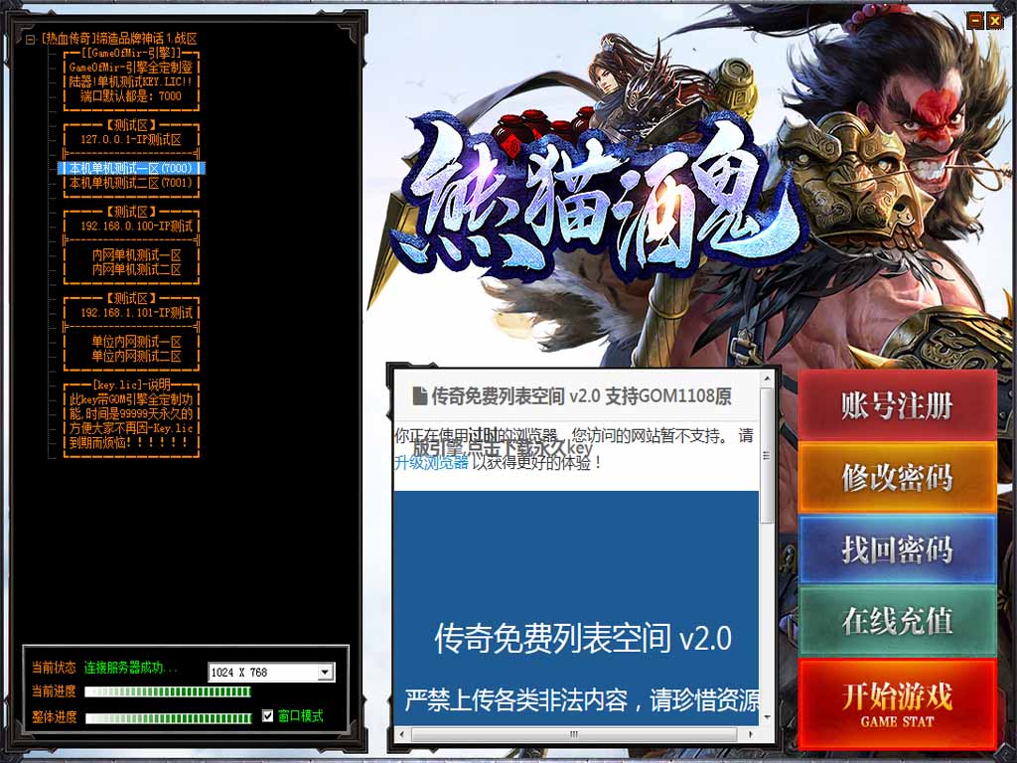Select server 本机单机测试一区 (7000)
Image resolution: width=1017 pixels, height=763 pixels.
[131, 169]
